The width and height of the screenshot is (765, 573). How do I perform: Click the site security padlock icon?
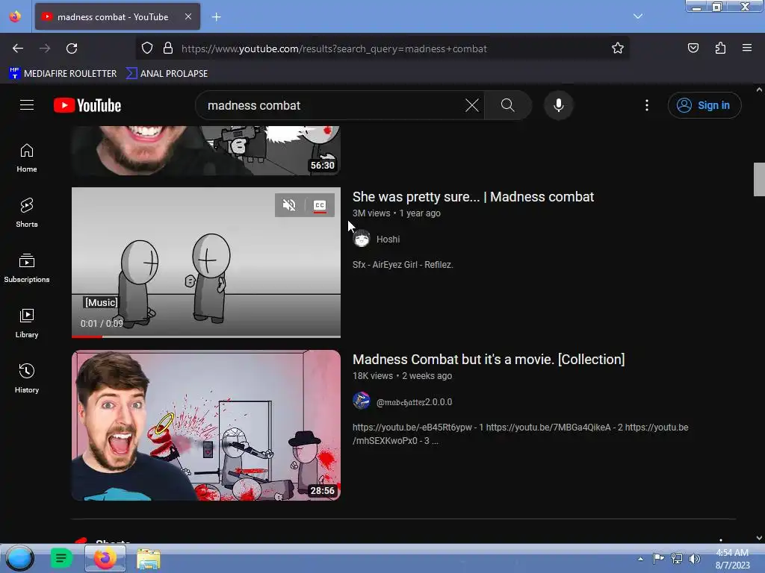click(x=168, y=48)
